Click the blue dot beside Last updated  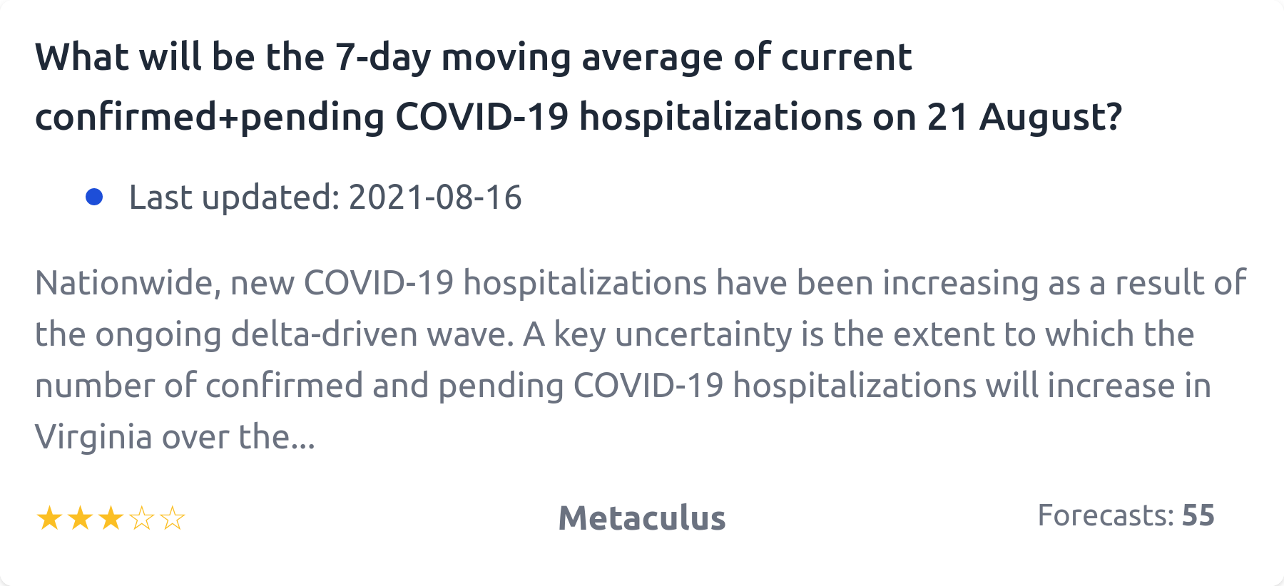[94, 197]
